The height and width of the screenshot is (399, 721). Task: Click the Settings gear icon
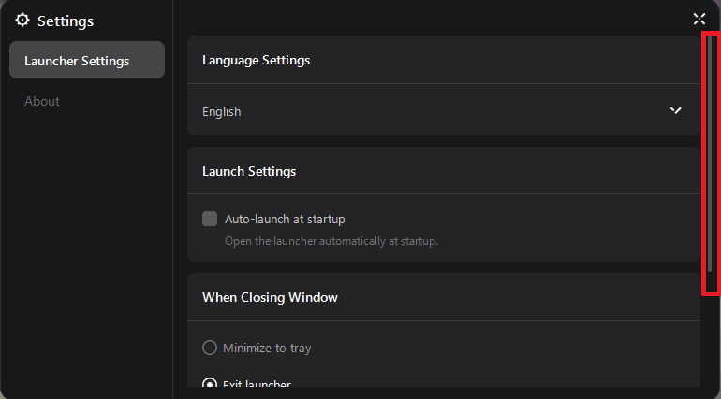[22, 21]
